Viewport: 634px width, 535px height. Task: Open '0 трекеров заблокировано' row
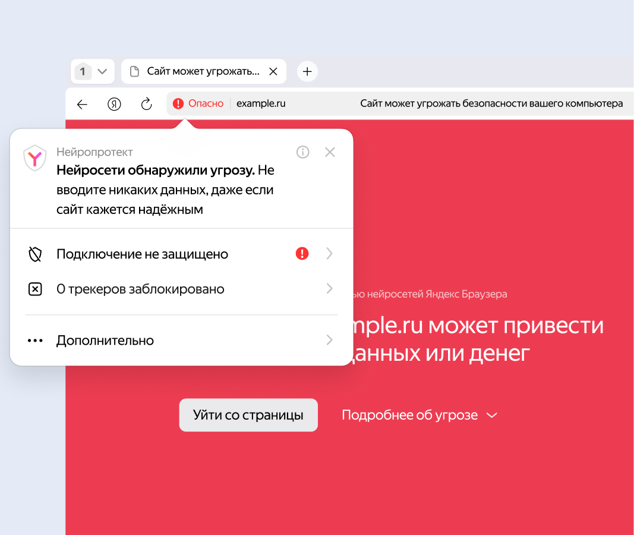click(x=182, y=289)
